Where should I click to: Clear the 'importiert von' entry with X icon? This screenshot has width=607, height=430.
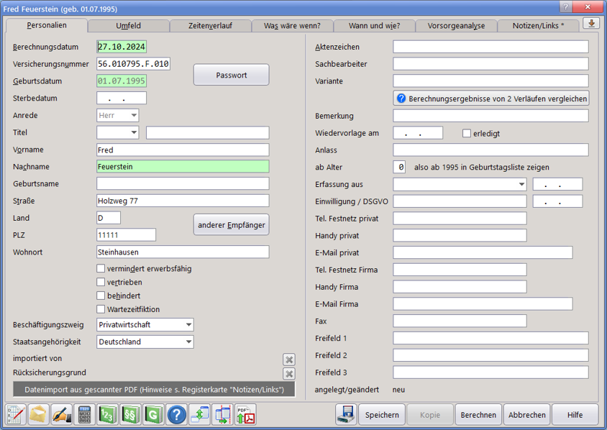pyautogui.click(x=288, y=360)
